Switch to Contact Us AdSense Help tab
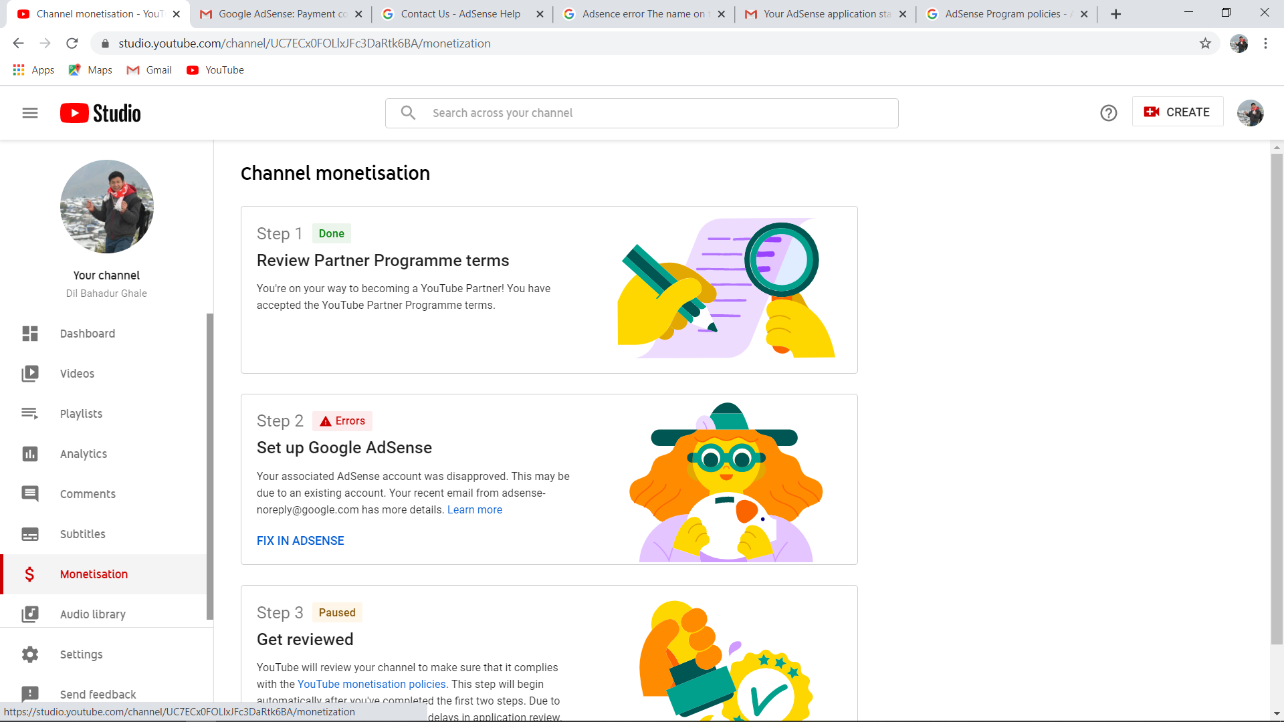 [460, 14]
